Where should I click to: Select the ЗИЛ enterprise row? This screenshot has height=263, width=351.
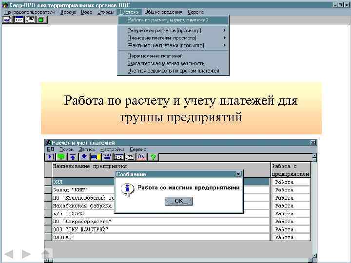click(x=161, y=182)
